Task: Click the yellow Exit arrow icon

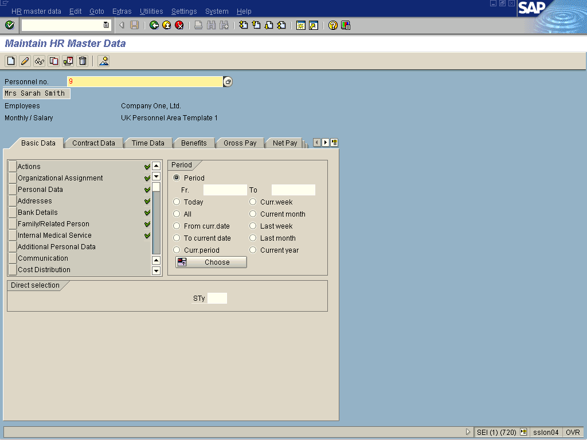Action: click(x=167, y=25)
